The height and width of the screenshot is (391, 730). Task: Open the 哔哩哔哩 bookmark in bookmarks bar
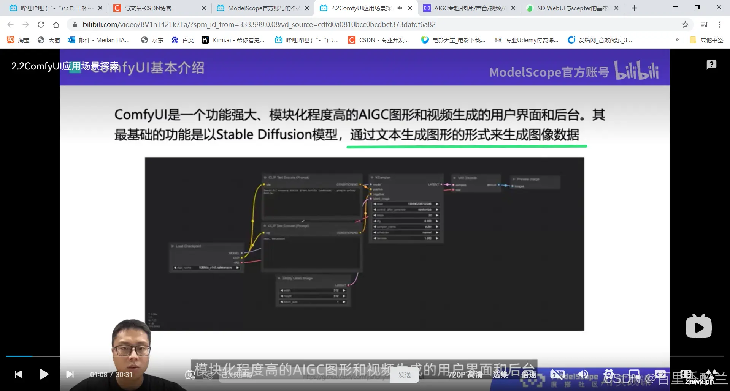306,40
